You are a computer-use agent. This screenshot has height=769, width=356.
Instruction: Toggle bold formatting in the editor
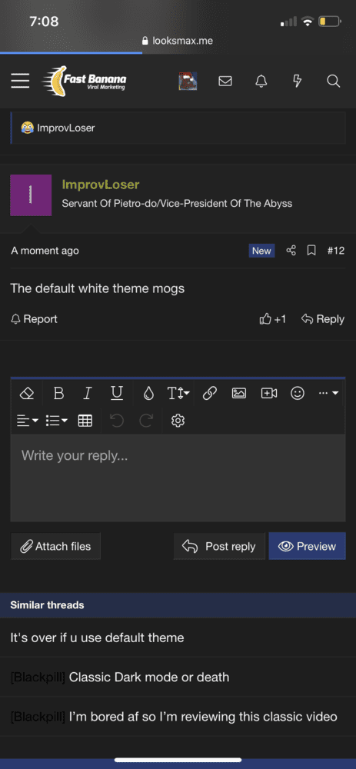point(58,393)
